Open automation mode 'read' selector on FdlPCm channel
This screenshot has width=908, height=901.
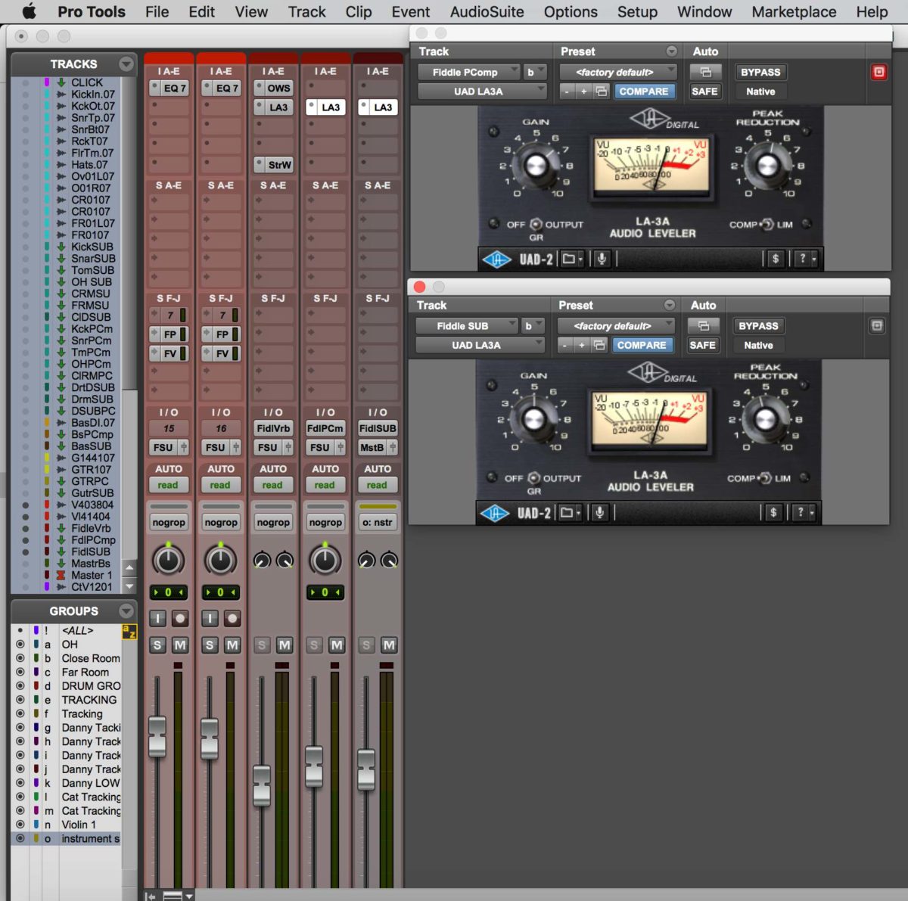[325, 485]
